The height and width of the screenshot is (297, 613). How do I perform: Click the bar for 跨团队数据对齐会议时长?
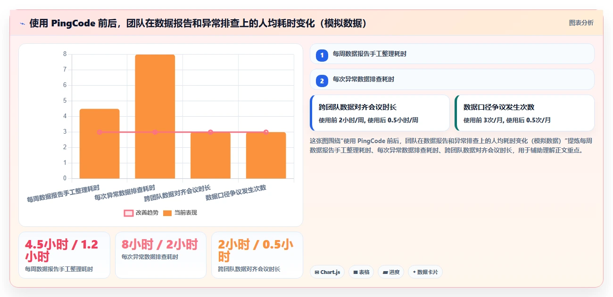click(x=210, y=155)
